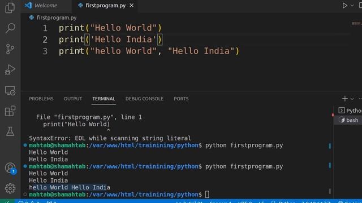Click the editor minimap
Image resolution: width=362 pixels, height=203 pixels.
356,23
